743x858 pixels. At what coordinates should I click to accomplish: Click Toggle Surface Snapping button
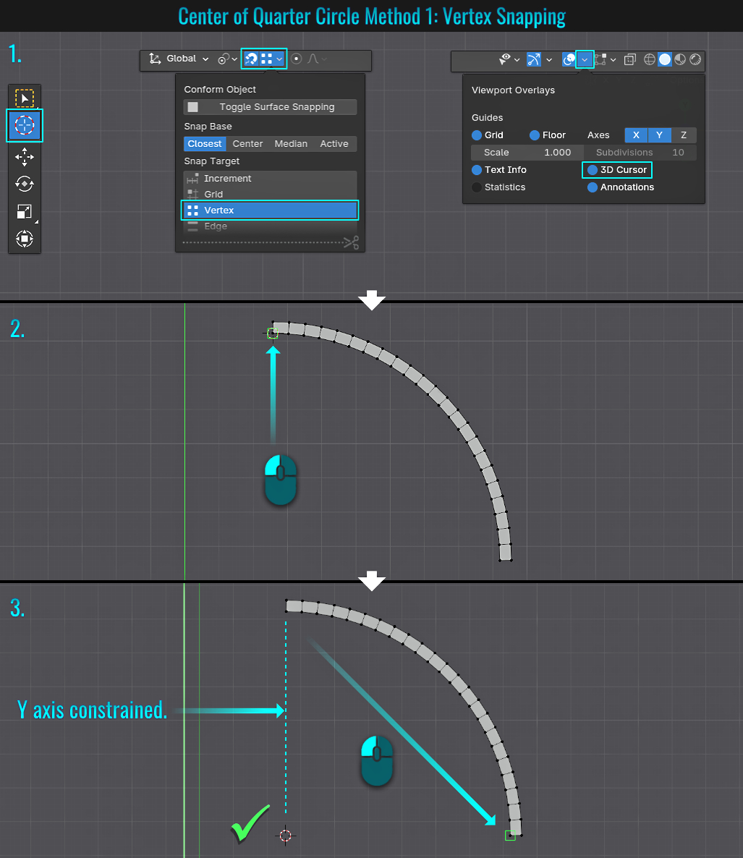point(269,107)
